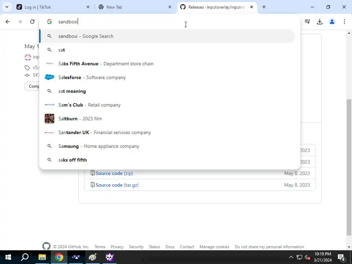The image size is (352, 264).
Task: Show hidden system tray icons
Action: pyautogui.click(x=291, y=257)
